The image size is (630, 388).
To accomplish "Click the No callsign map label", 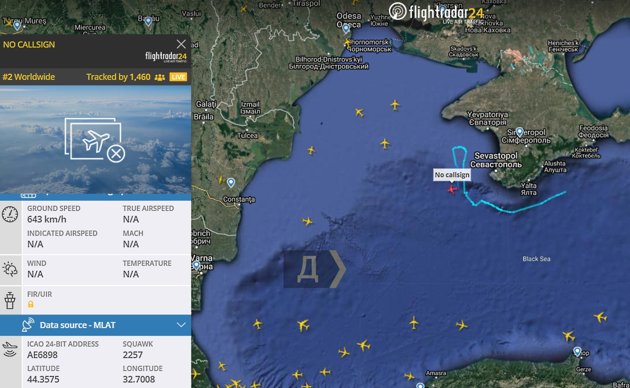I will [452, 175].
